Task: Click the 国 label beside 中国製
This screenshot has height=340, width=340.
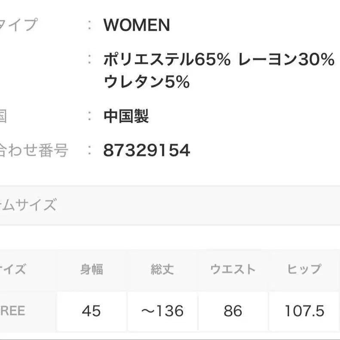Action: click(x=3, y=116)
